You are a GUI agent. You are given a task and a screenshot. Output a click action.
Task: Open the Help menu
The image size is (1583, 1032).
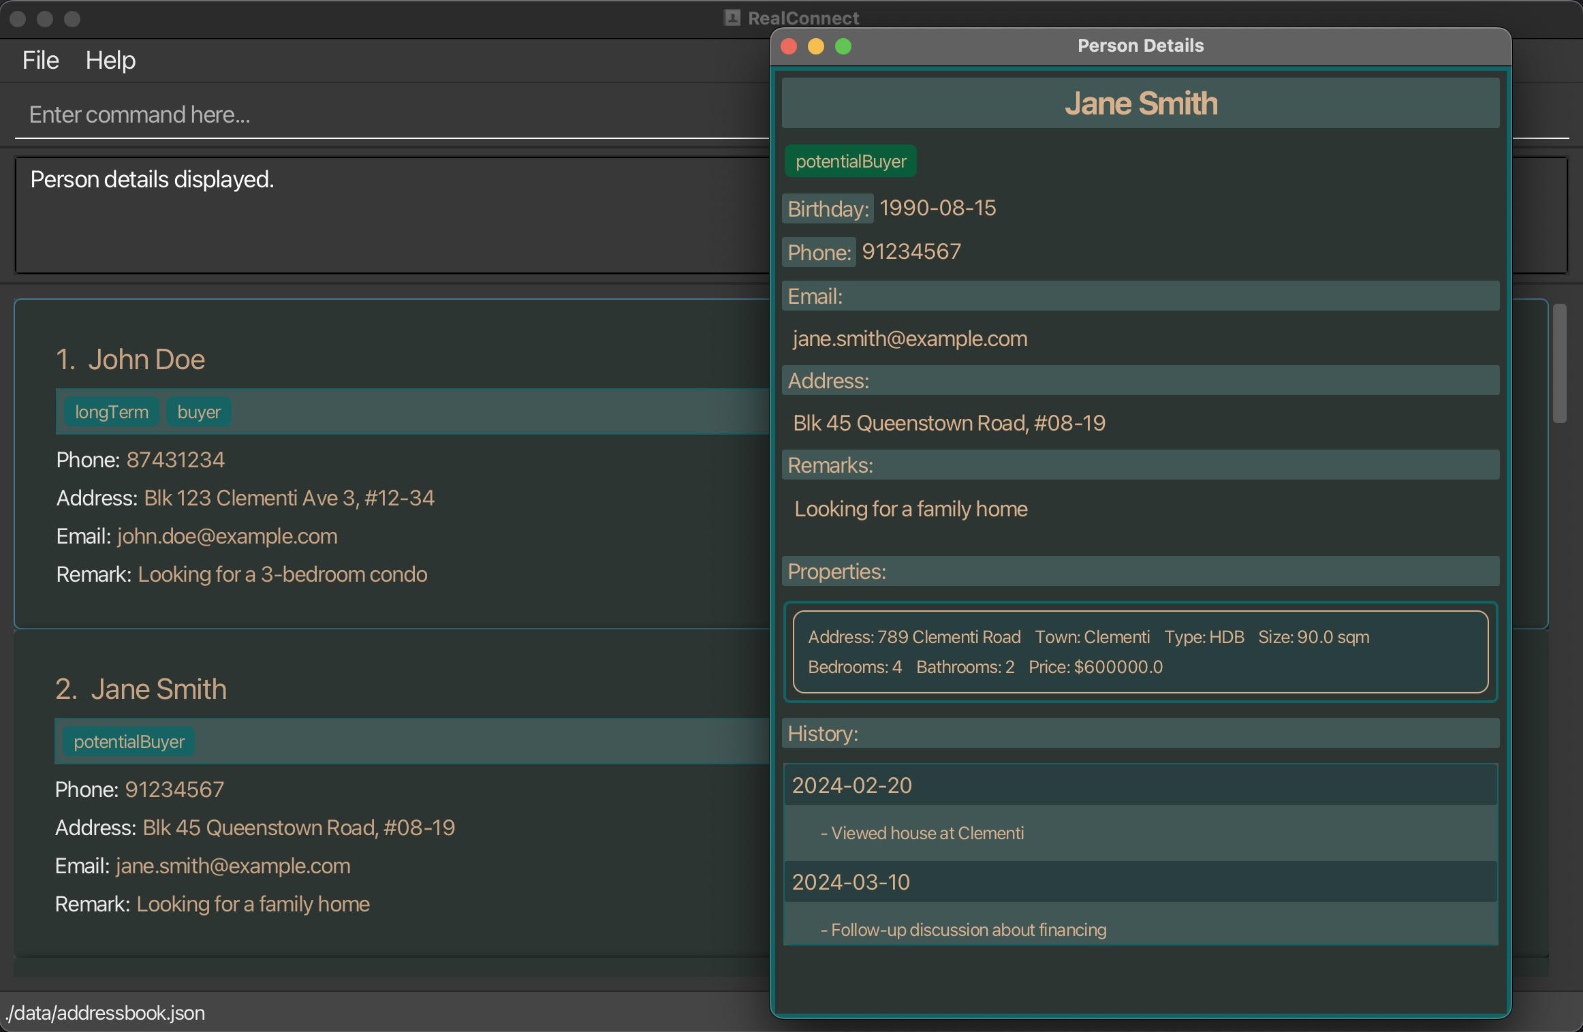(x=110, y=60)
